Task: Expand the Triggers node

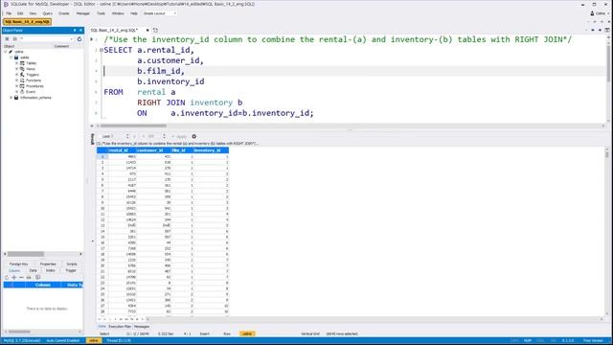Action: [17, 75]
